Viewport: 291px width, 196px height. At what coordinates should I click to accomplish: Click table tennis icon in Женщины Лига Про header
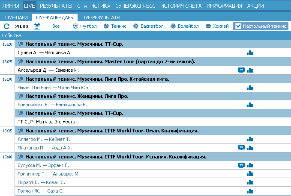[21, 96]
